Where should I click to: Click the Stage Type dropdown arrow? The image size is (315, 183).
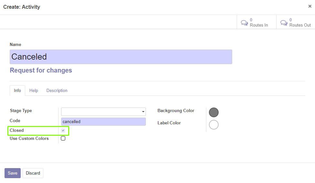(x=143, y=112)
